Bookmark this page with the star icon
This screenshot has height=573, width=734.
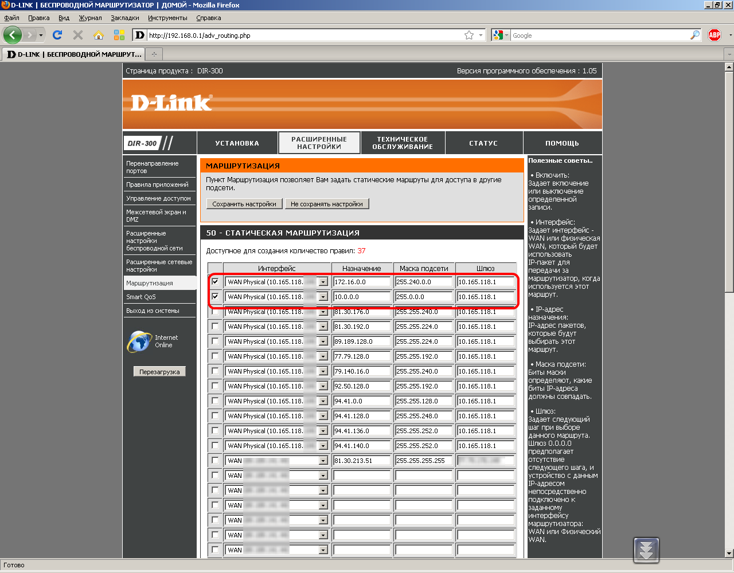[469, 36]
